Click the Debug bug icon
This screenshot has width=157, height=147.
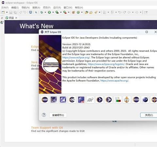[x=42, y=12]
